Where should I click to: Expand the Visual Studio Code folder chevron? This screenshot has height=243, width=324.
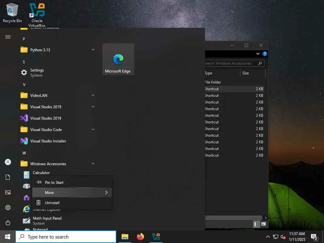click(x=93, y=129)
